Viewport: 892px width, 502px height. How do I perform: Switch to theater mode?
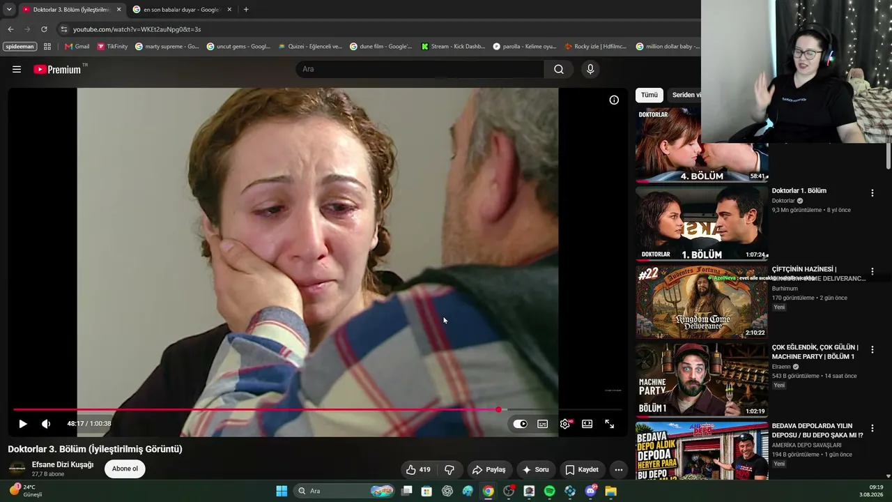(587, 423)
